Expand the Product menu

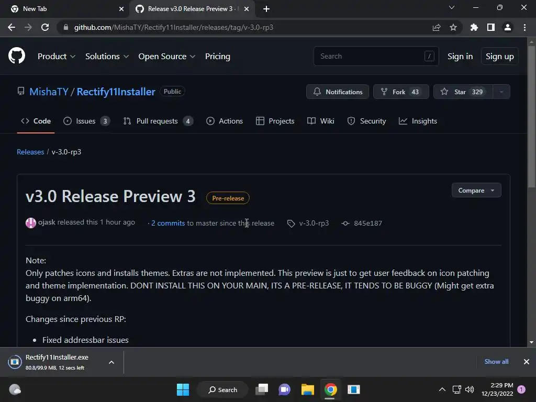pos(57,57)
